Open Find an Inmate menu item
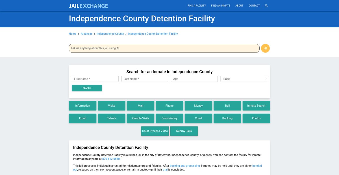Viewport: 339px width, 175px height. point(220,6)
